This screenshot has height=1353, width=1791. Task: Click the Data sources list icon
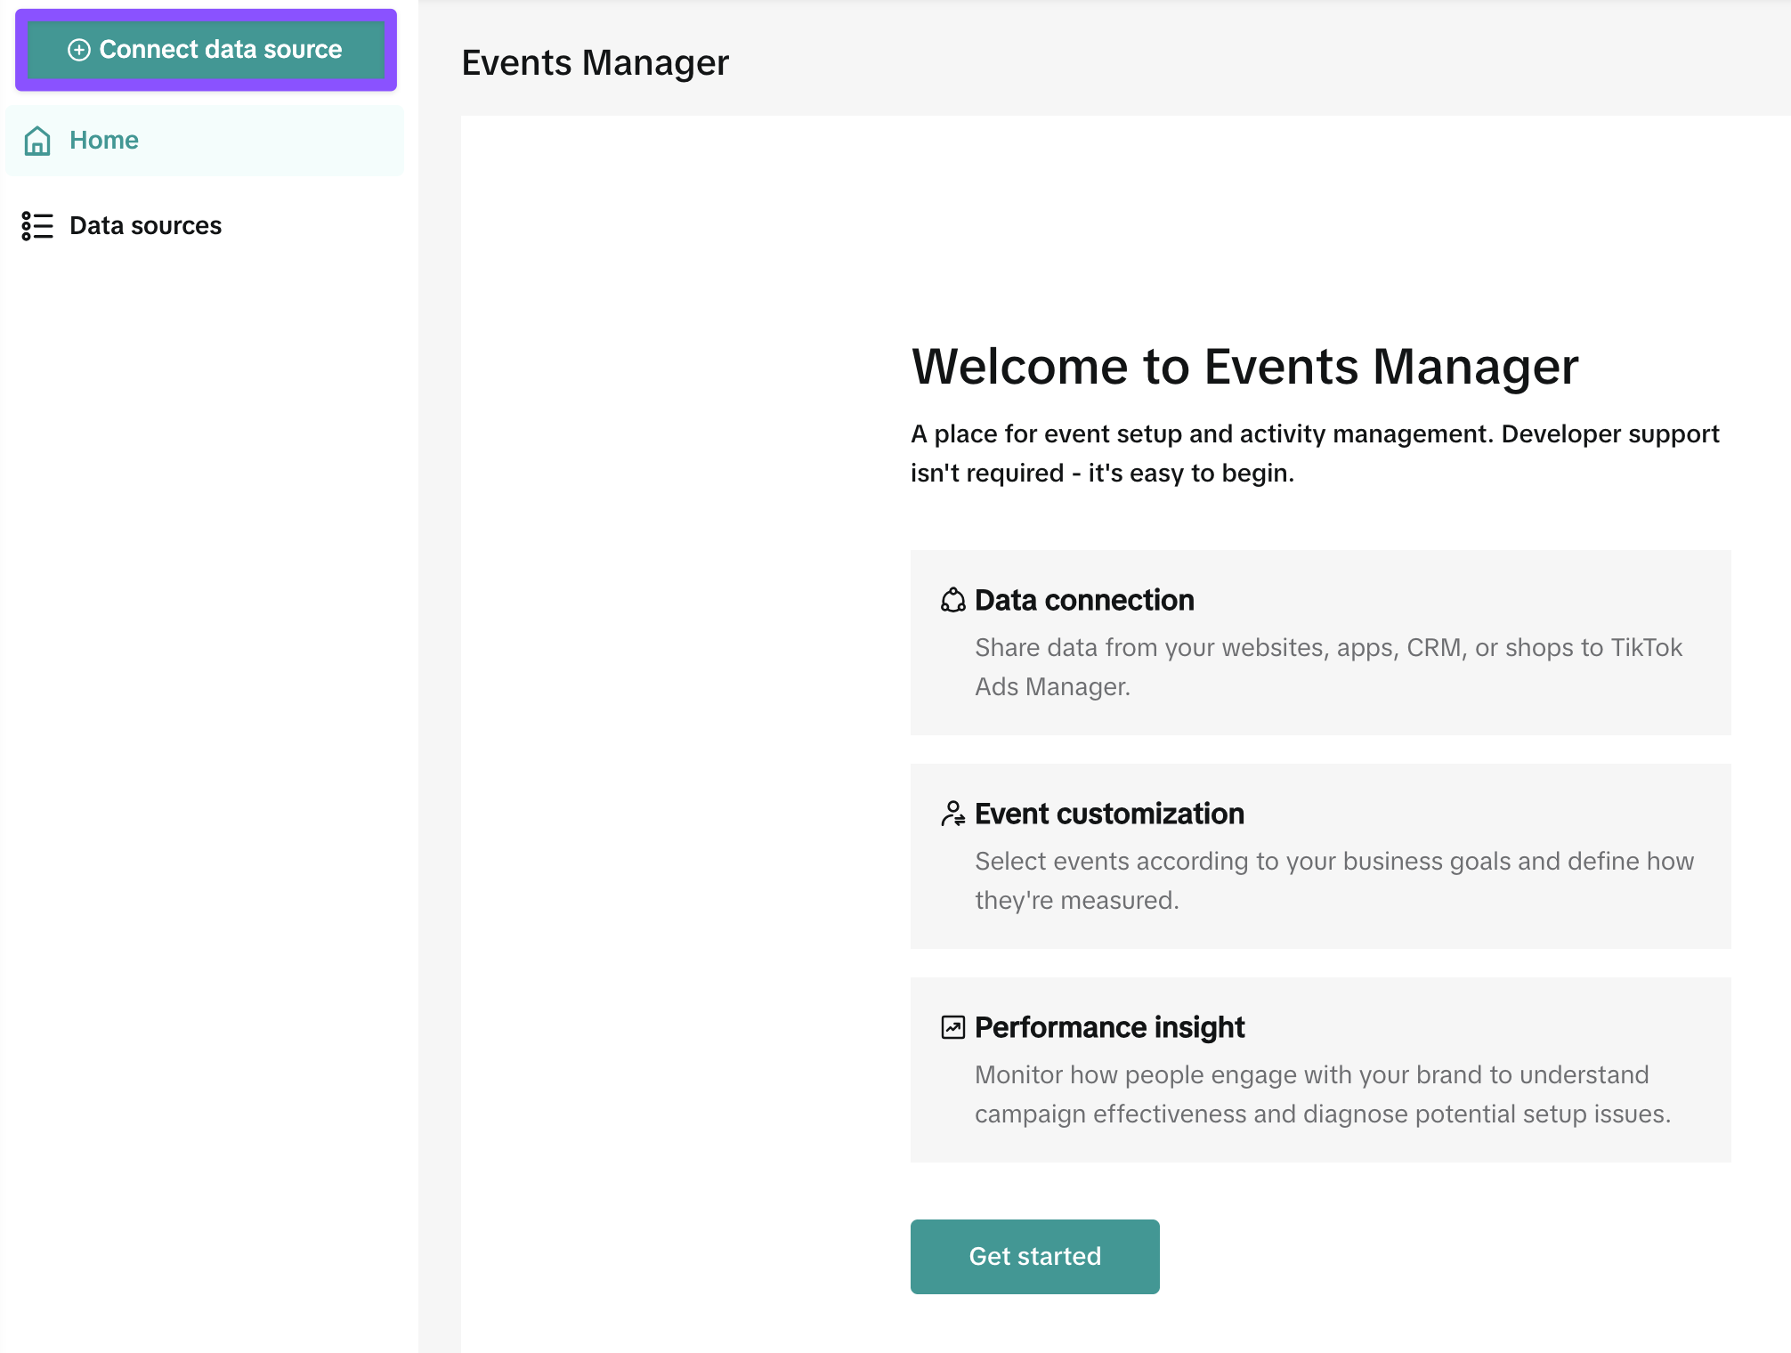pos(37,226)
